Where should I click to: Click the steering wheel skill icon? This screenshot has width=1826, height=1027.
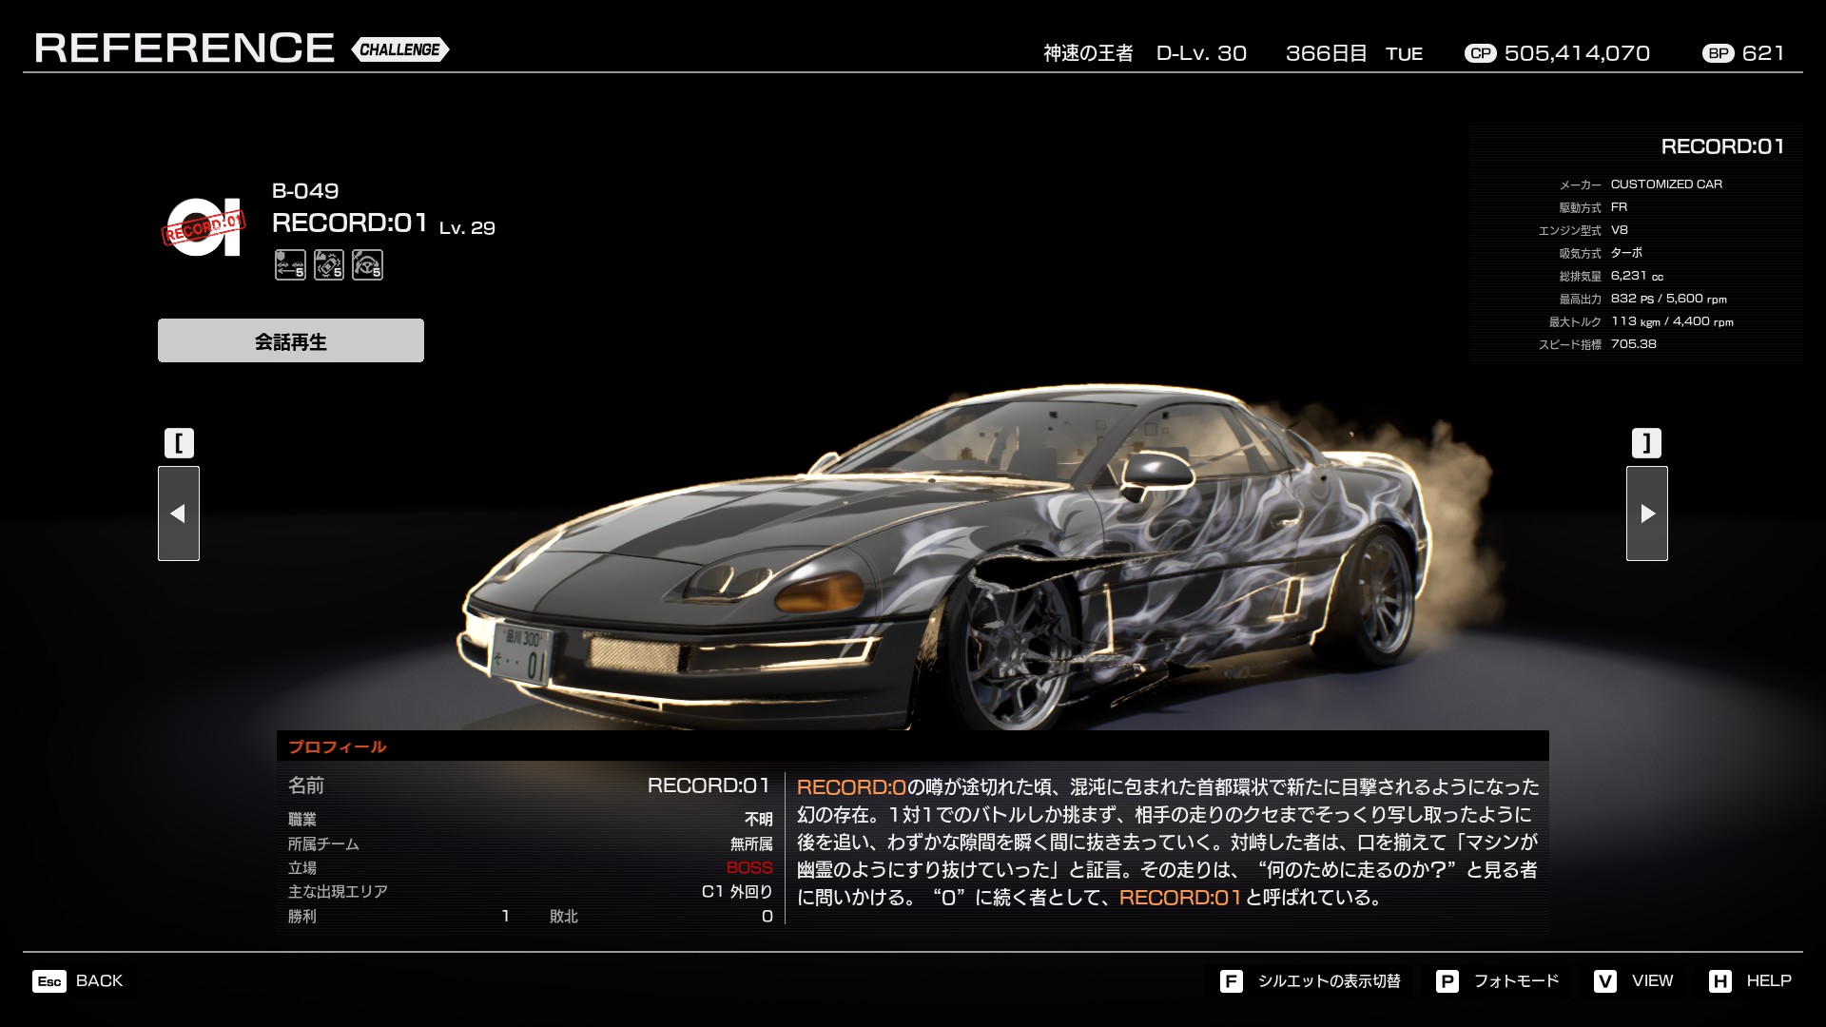[x=367, y=264]
